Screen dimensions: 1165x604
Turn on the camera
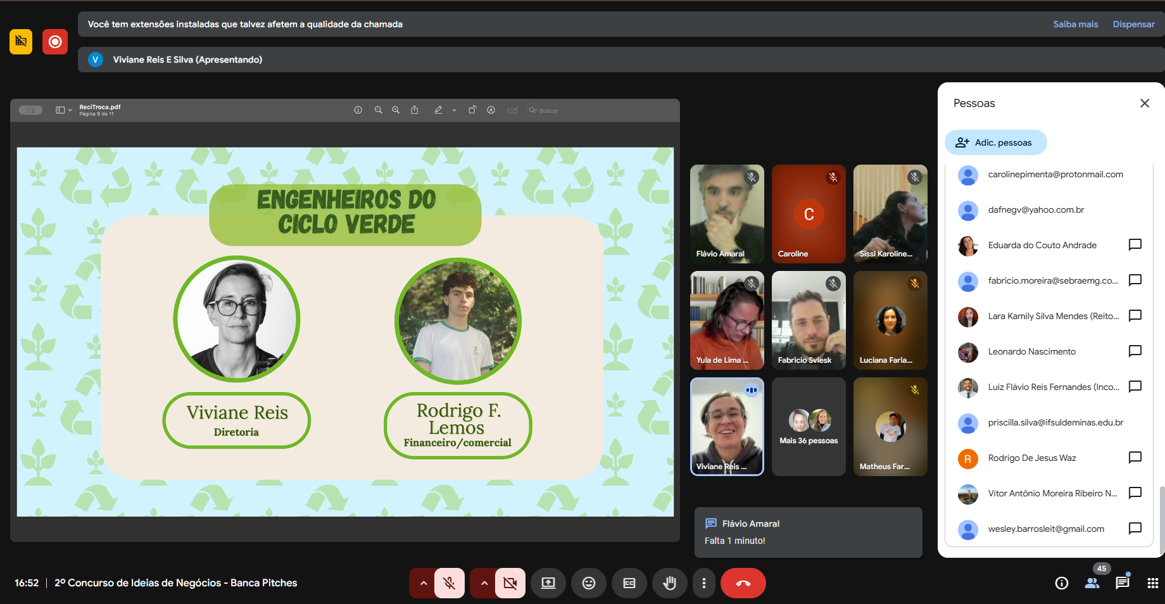[x=510, y=583]
